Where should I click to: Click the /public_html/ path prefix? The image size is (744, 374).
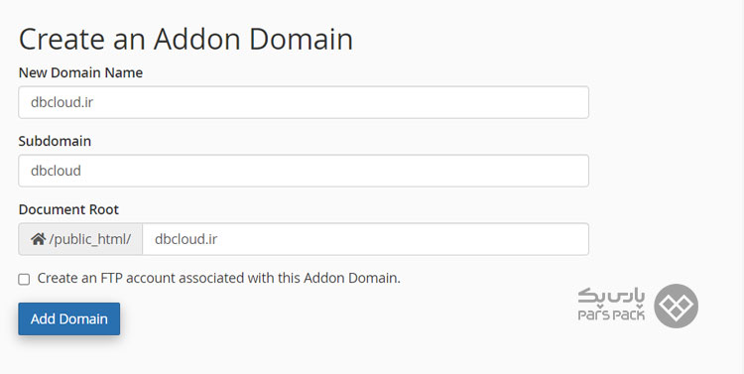pyautogui.click(x=90, y=239)
